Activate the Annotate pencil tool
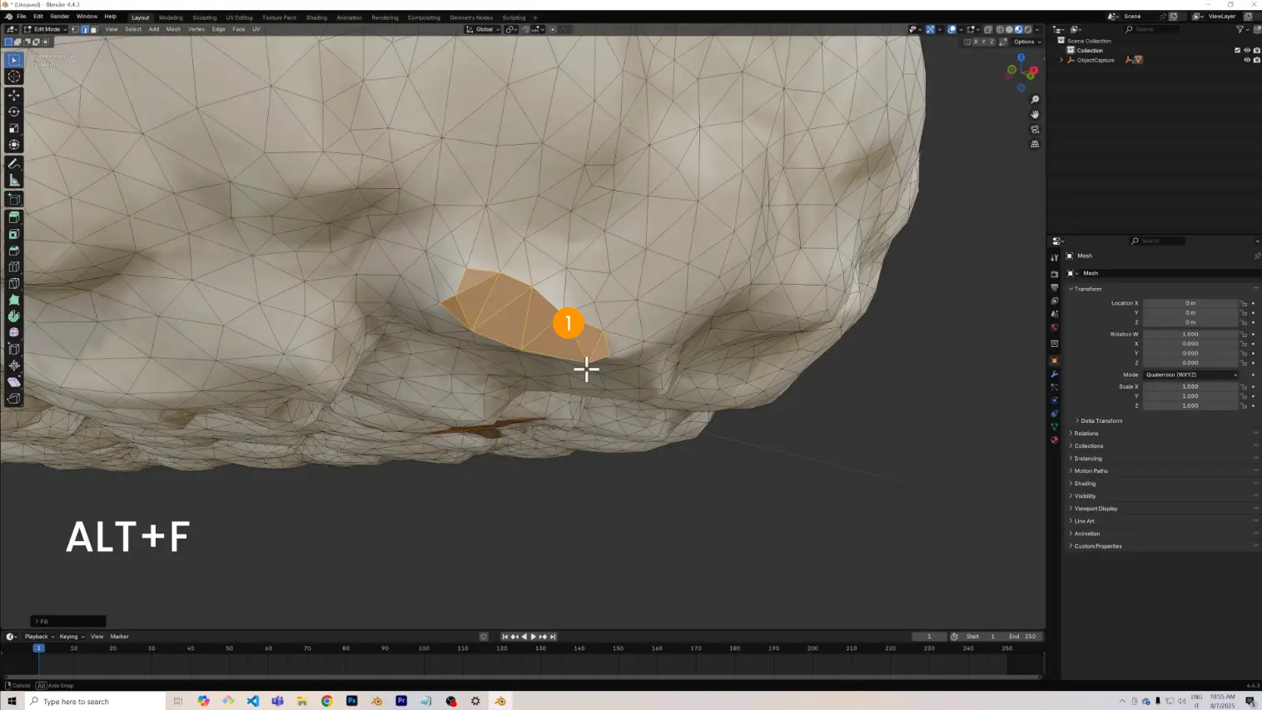 point(14,164)
